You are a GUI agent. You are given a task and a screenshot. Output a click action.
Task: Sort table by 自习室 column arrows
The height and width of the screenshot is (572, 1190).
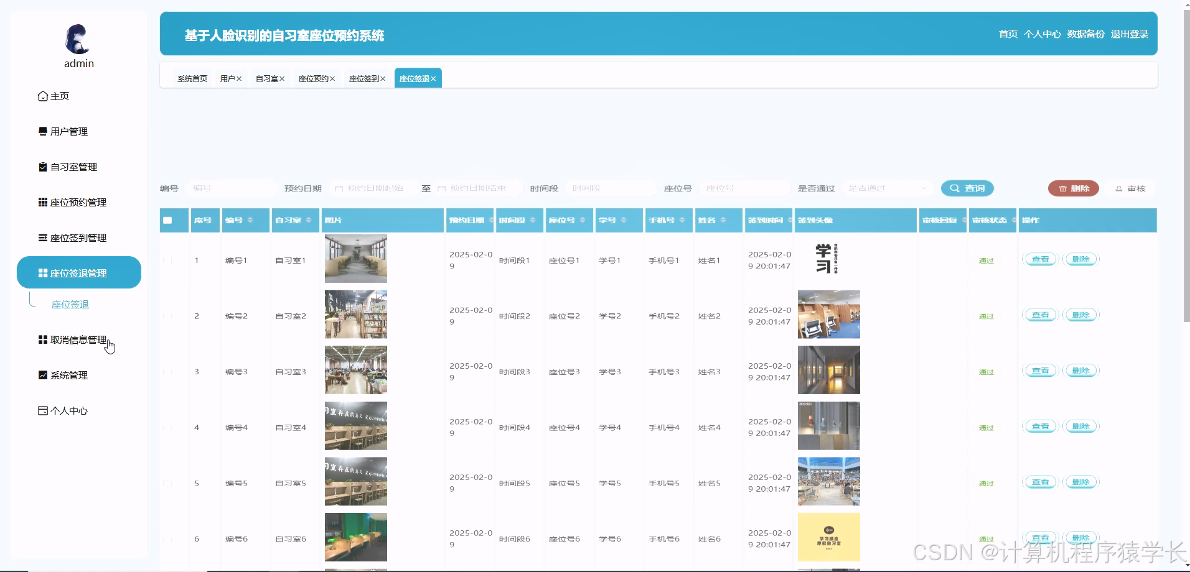click(x=309, y=221)
